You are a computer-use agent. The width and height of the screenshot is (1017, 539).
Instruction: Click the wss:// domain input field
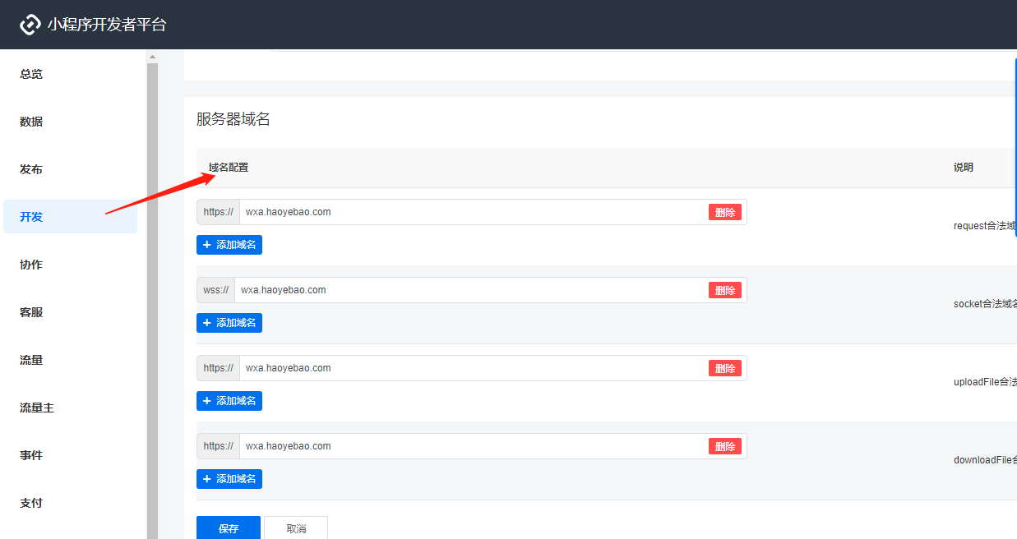[469, 290]
